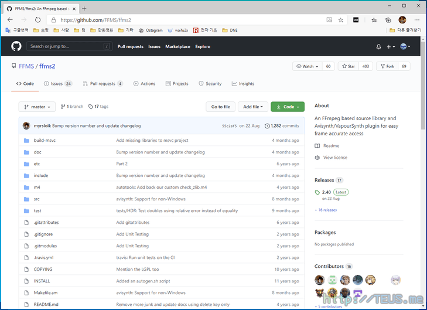
Task: Open the DNE bookmarks folder
Action: point(230,30)
